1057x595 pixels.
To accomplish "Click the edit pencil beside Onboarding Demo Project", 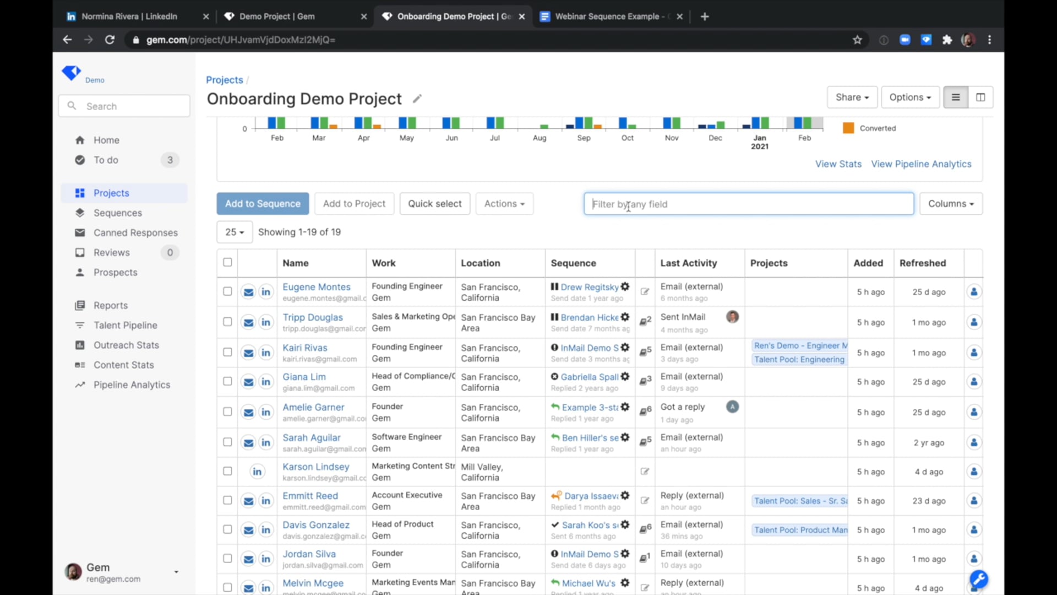I will 417,99.
